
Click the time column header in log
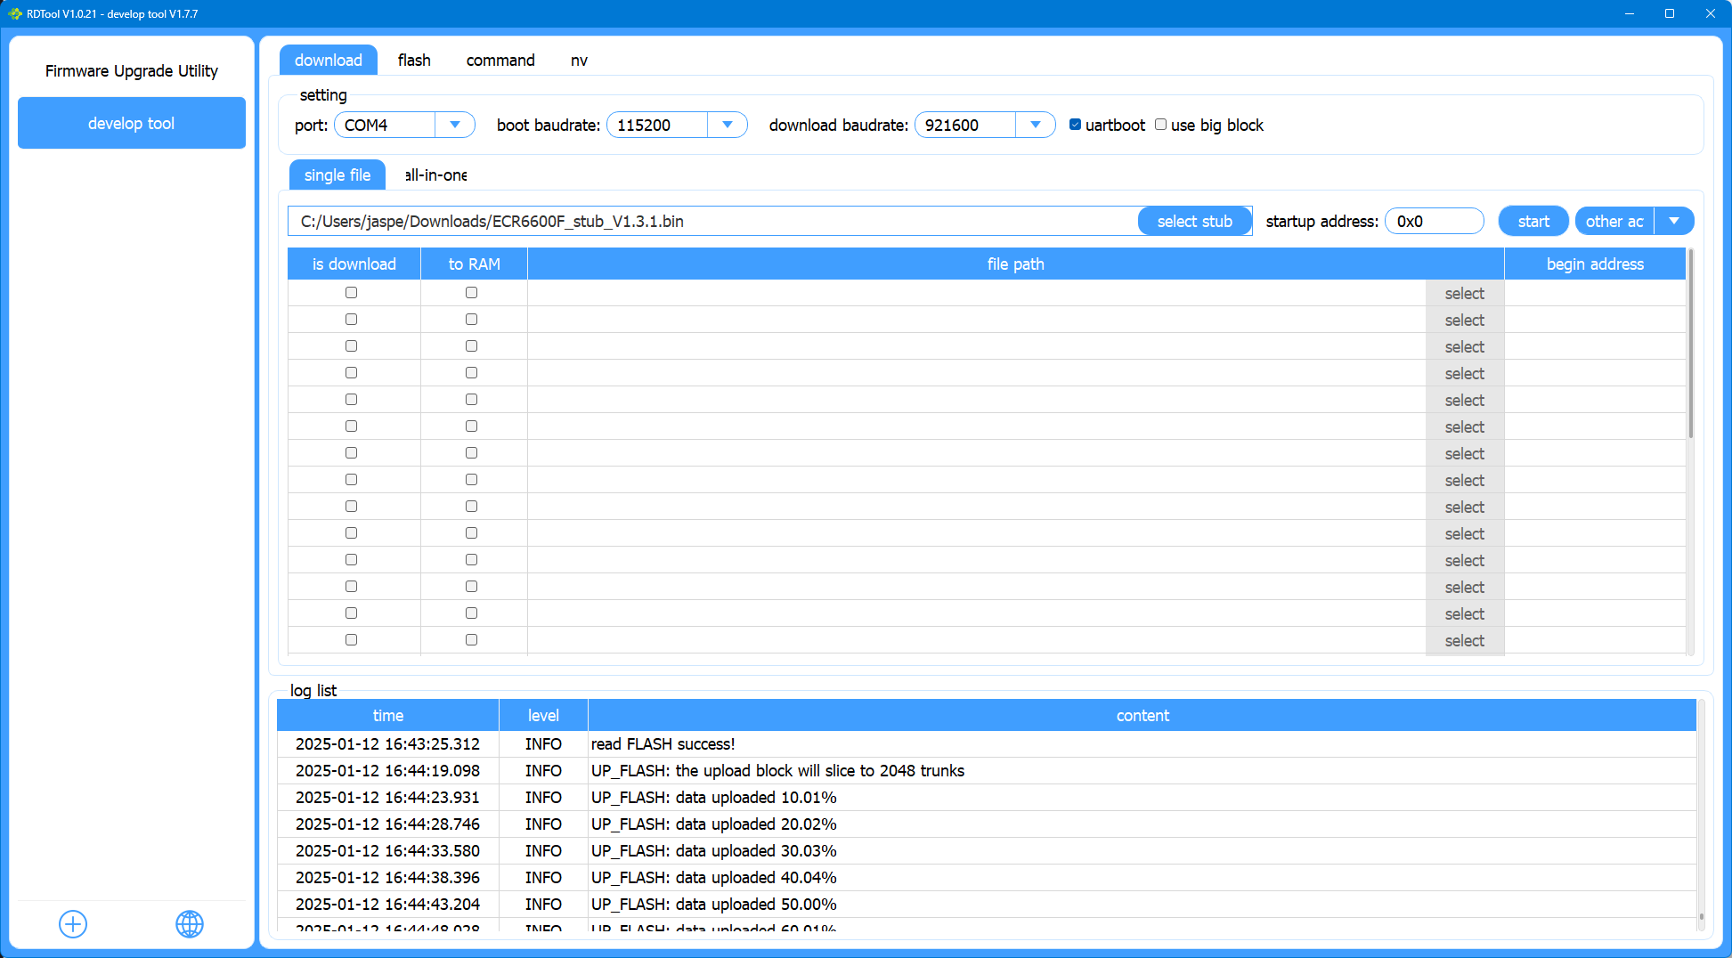pyautogui.click(x=388, y=715)
